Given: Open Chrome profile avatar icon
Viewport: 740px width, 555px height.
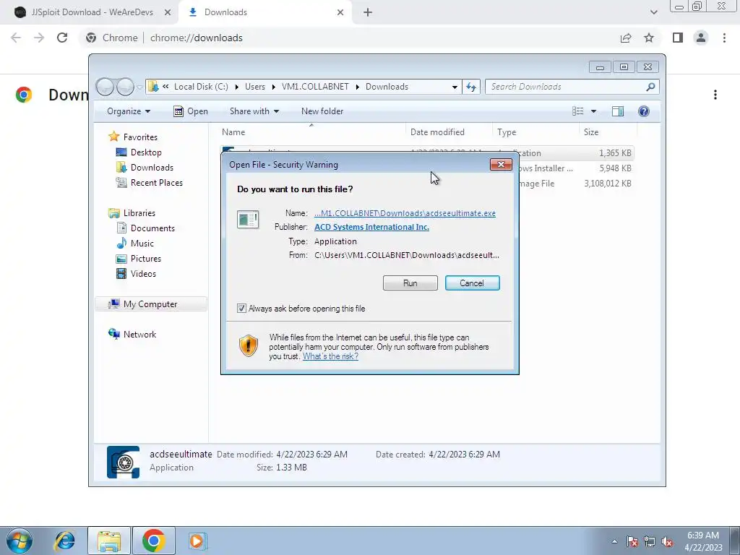Looking at the screenshot, I should tap(701, 38).
